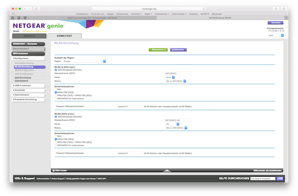Select WPA-PSK [TKIP] + WPA2-PSK [AES] for 2.4GHz
Screen dimensions: 298x196
click(x=56, y=96)
